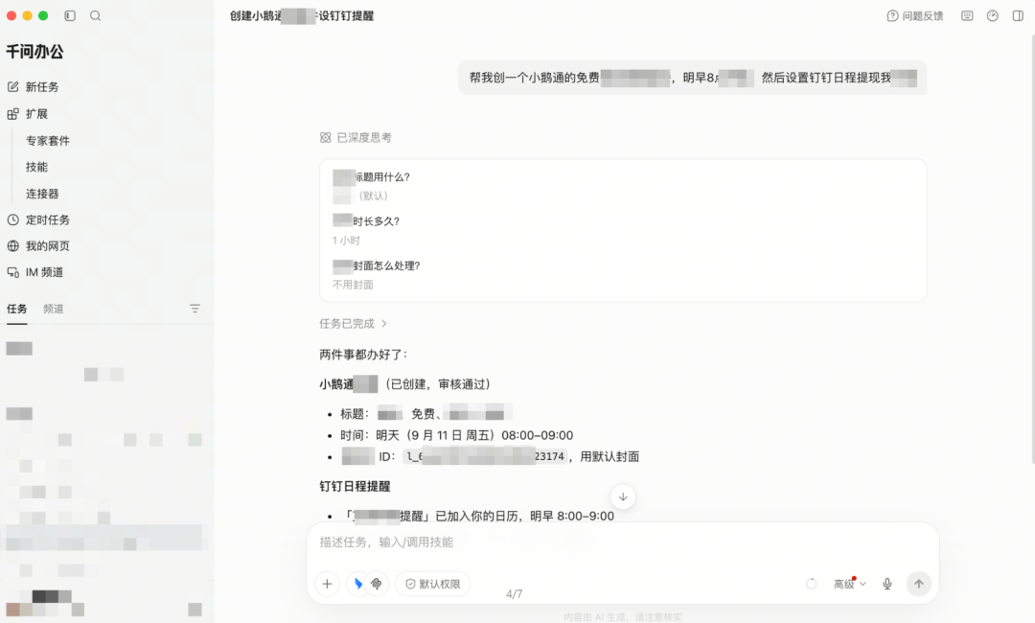The height and width of the screenshot is (623, 1035).
Task: Open the 高级 mode dropdown
Action: (849, 584)
